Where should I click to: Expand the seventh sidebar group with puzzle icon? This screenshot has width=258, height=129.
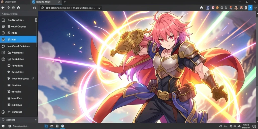3,59
